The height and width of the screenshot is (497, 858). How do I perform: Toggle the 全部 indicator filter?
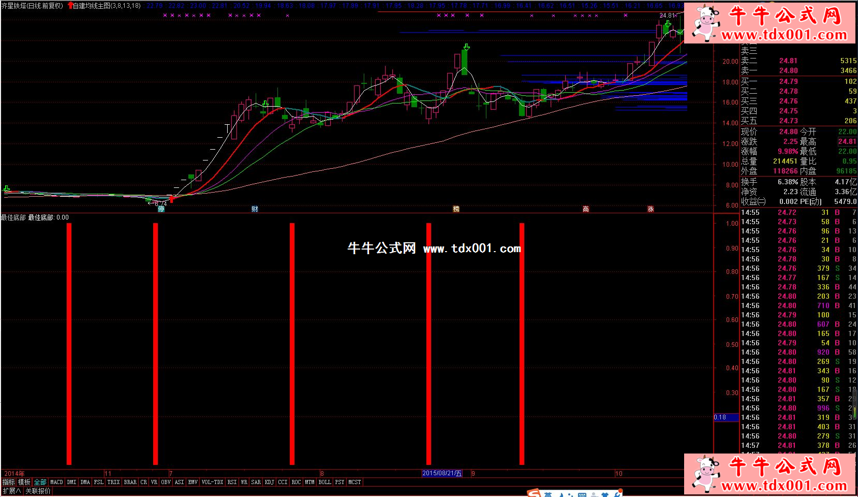pyautogui.click(x=40, y=482)
